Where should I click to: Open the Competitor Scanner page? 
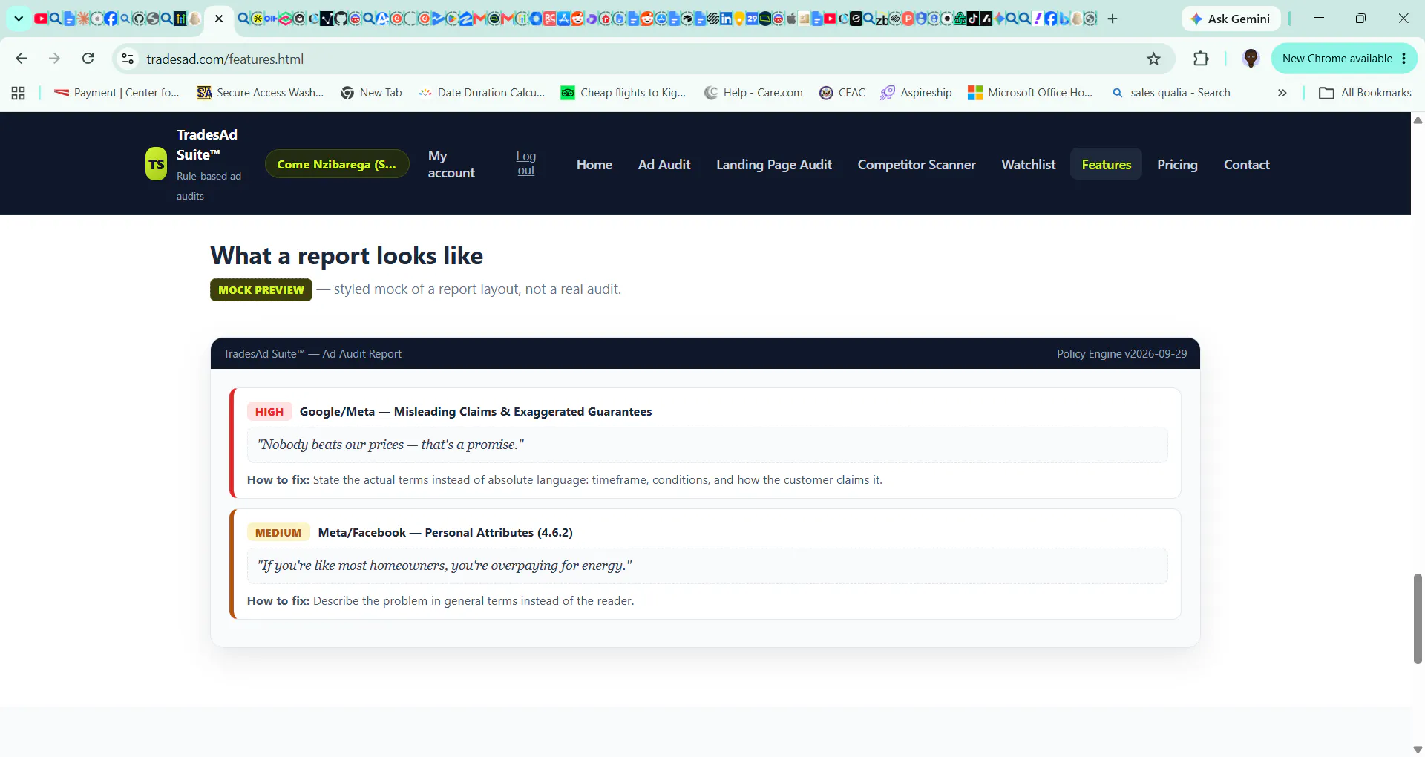(x=917, y=164)
